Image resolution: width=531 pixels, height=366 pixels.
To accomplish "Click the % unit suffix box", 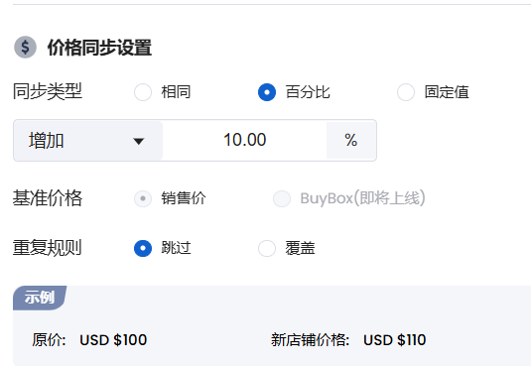I will [x=351, y=140].
